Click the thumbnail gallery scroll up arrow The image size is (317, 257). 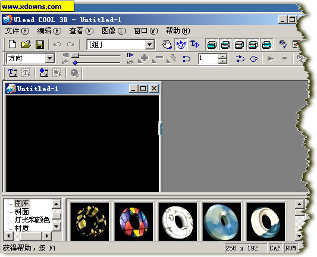tap(299, 204)
